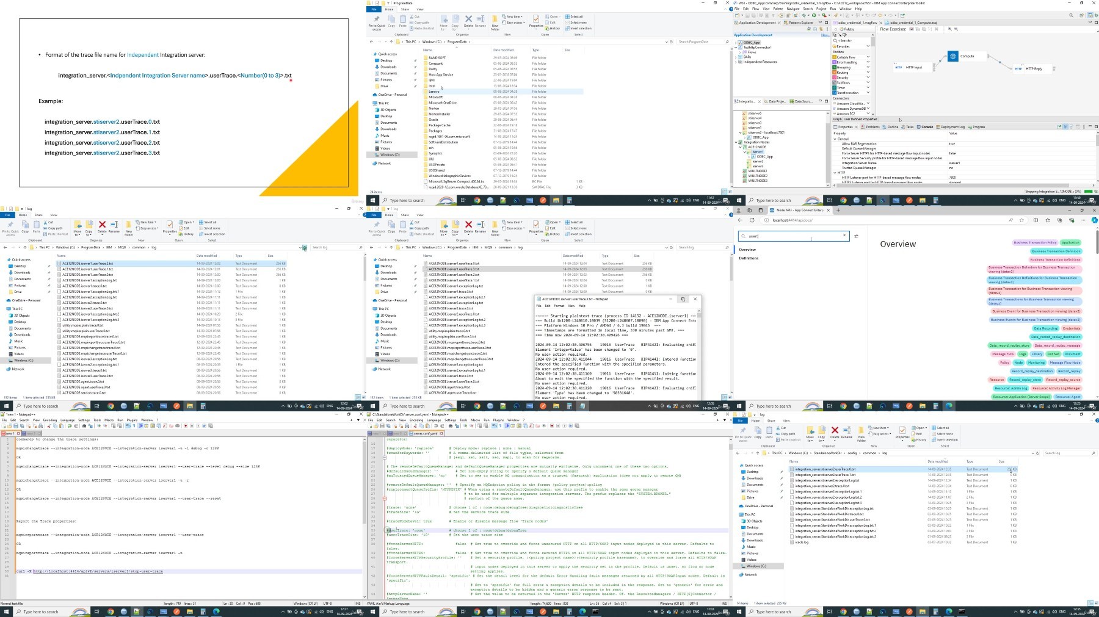Expand the ODBC_App project tree arrow

(736, 43)
